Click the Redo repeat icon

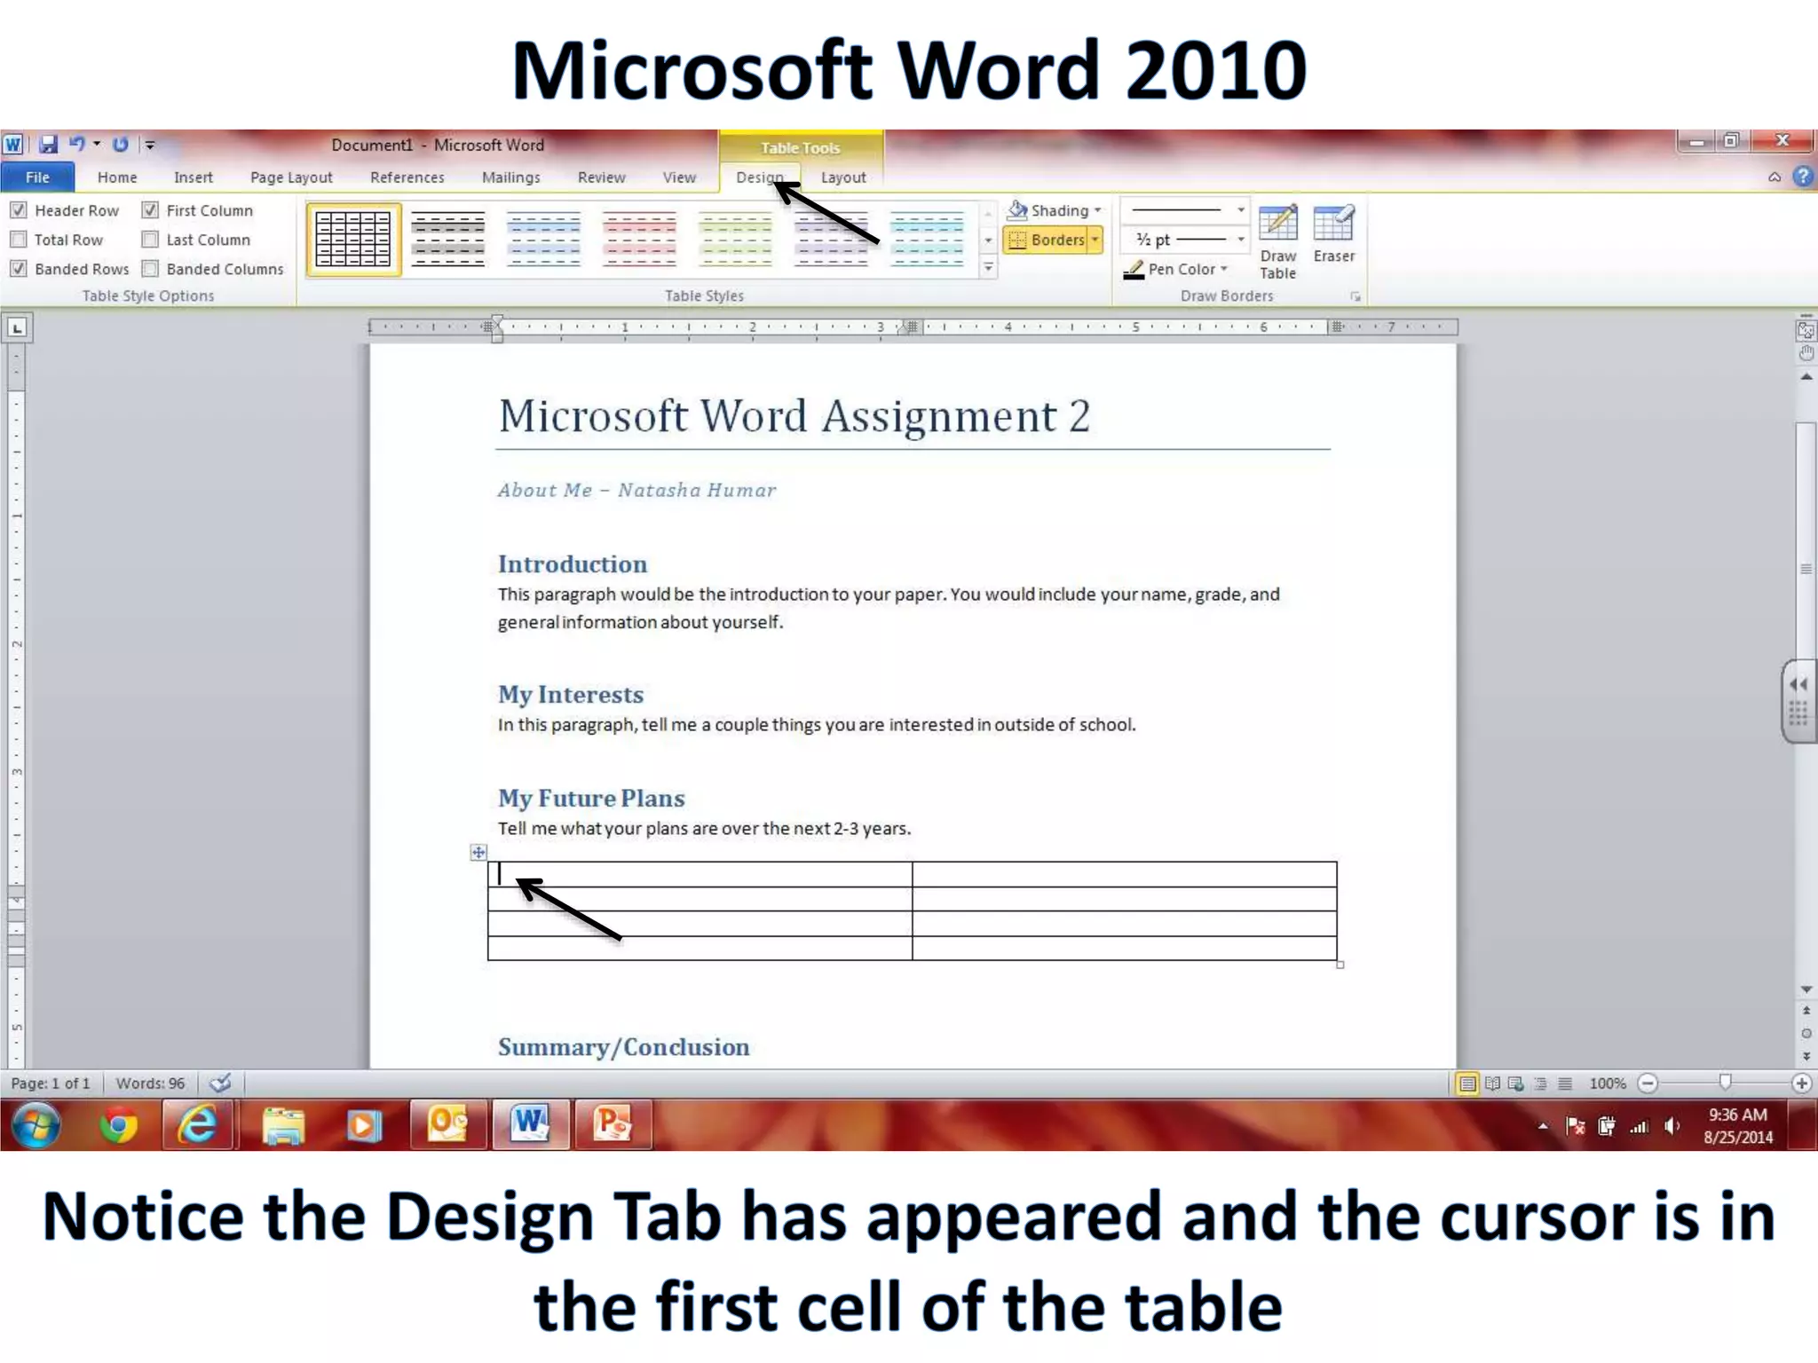pos(120,144)
